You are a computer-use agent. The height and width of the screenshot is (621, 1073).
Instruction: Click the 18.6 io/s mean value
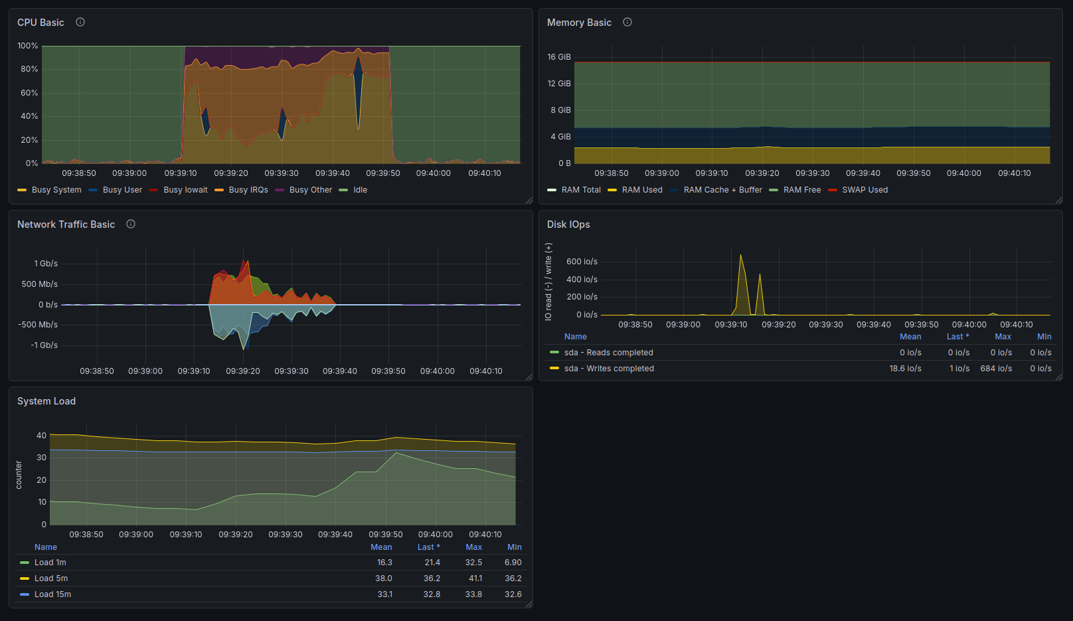point(905,369)
